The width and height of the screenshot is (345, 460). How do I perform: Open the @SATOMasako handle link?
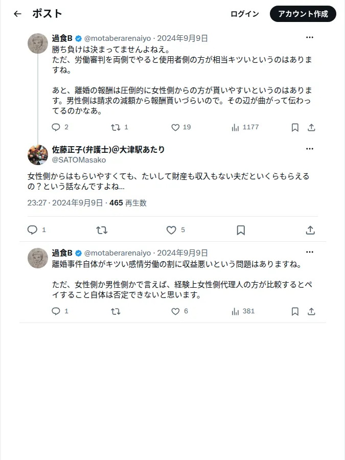point(79,160)
